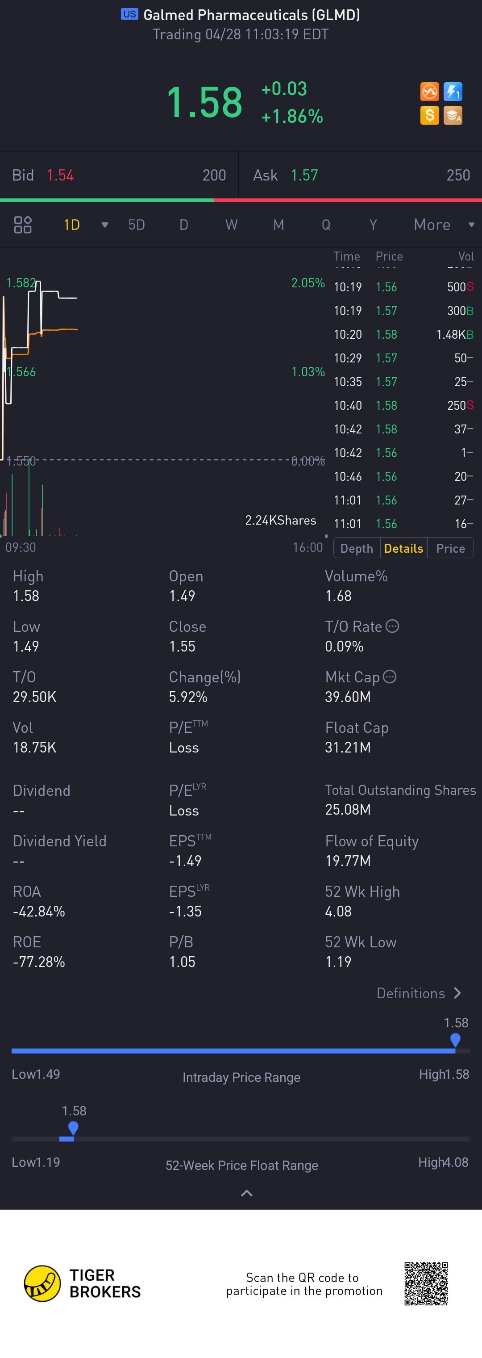Tap the 52-Week Price Float Range marker
482x1358 pixels.
click(73, 1128)
